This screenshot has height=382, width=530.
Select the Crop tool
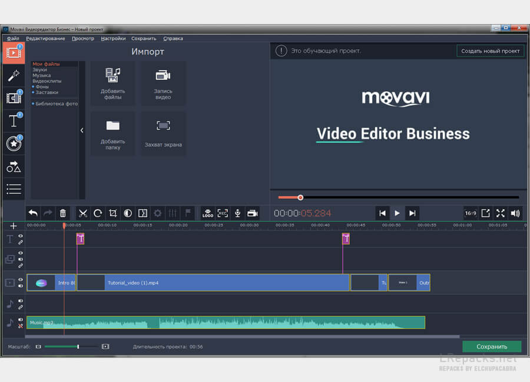113,213
